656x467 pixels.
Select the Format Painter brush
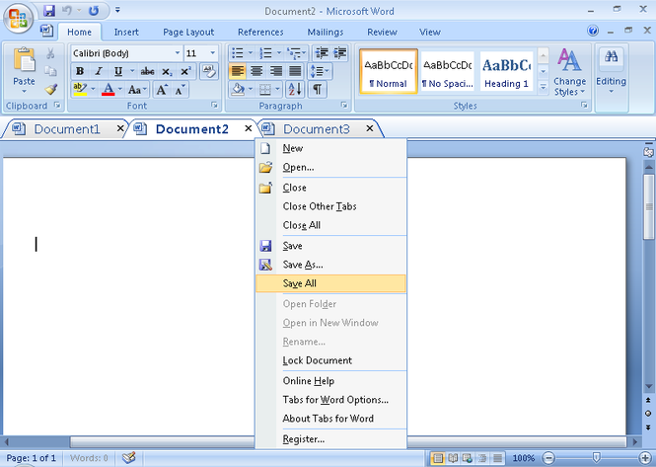point(50,89)
